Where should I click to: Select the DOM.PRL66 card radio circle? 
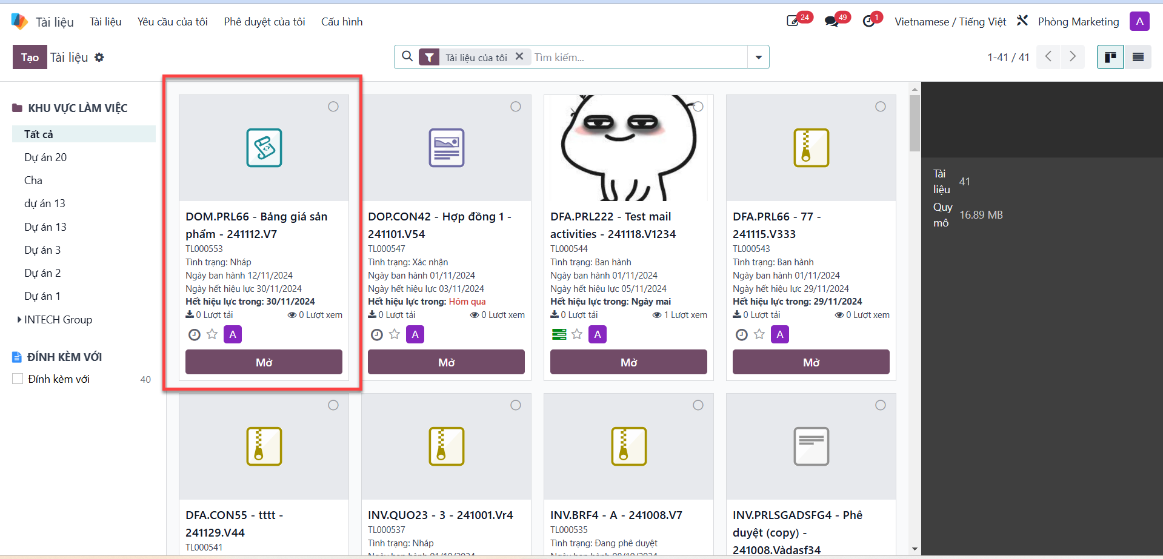[333, 107]
